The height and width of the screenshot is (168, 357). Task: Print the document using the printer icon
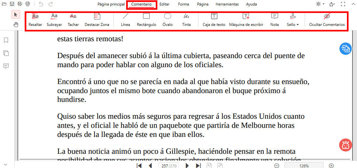[28, 4]
